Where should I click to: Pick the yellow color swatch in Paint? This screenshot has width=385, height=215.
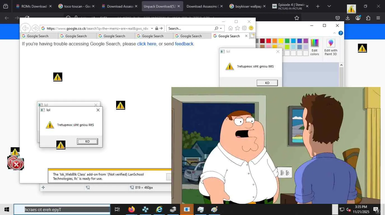tap(281, 41)
